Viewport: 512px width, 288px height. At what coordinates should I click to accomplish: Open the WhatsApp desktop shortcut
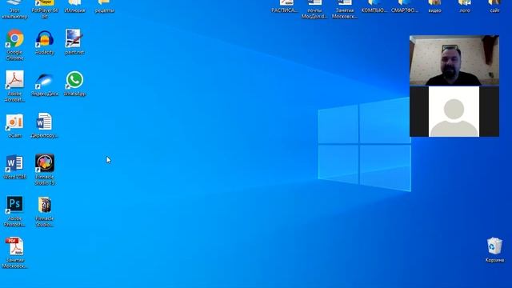tap(74, 83)
